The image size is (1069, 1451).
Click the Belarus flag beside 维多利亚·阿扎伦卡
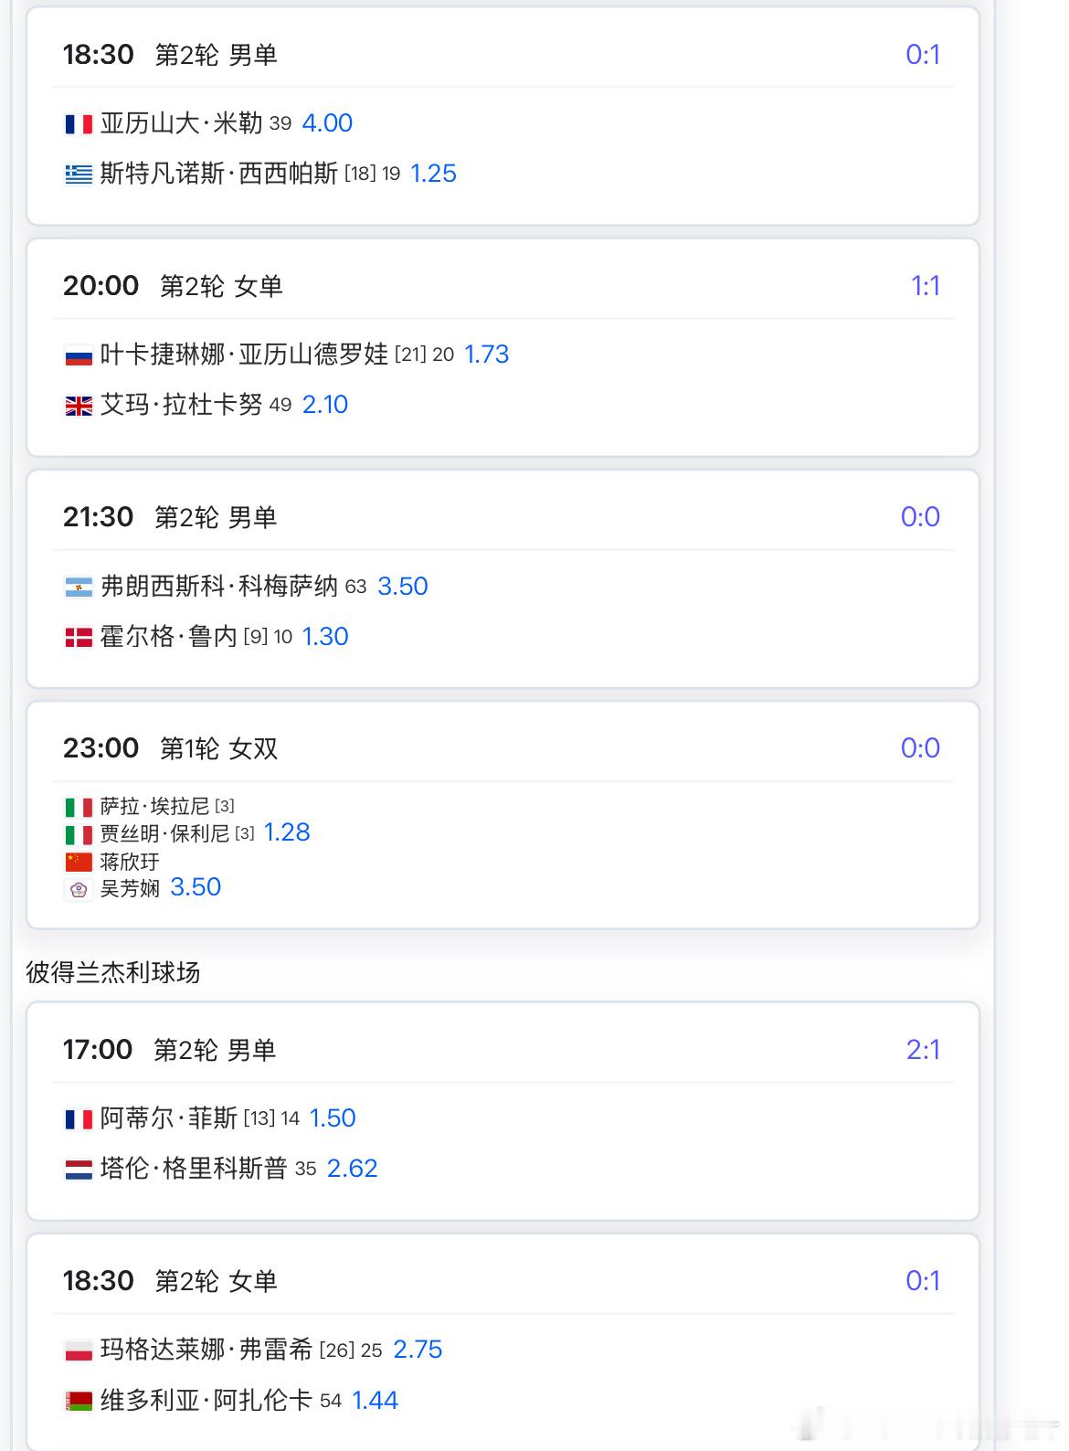[x=79, y=1401]
